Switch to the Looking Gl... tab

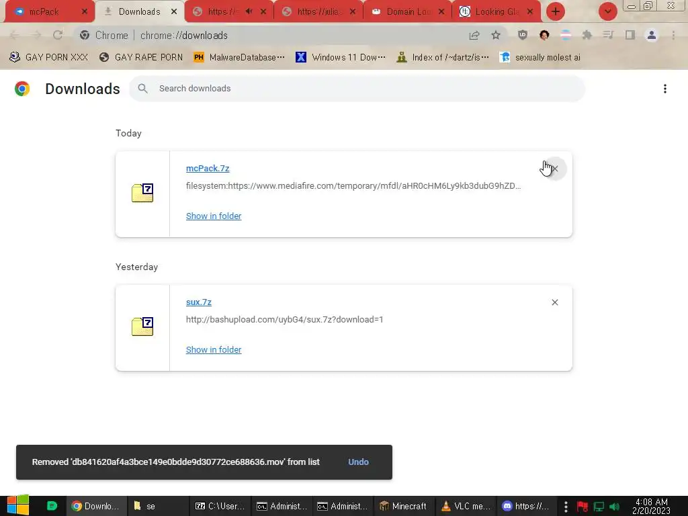click(x=497, y=11)
